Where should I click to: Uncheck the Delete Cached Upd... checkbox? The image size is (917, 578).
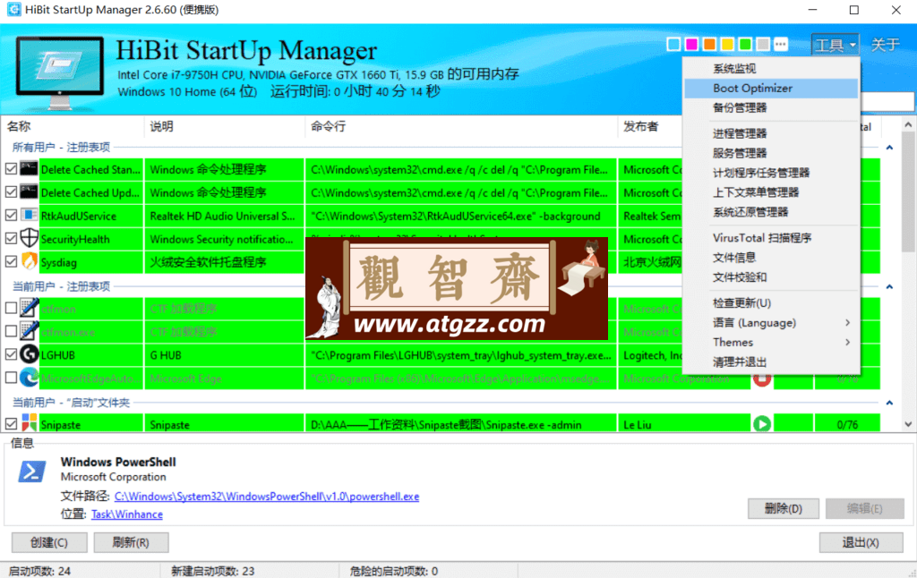(x=11, y=192)
